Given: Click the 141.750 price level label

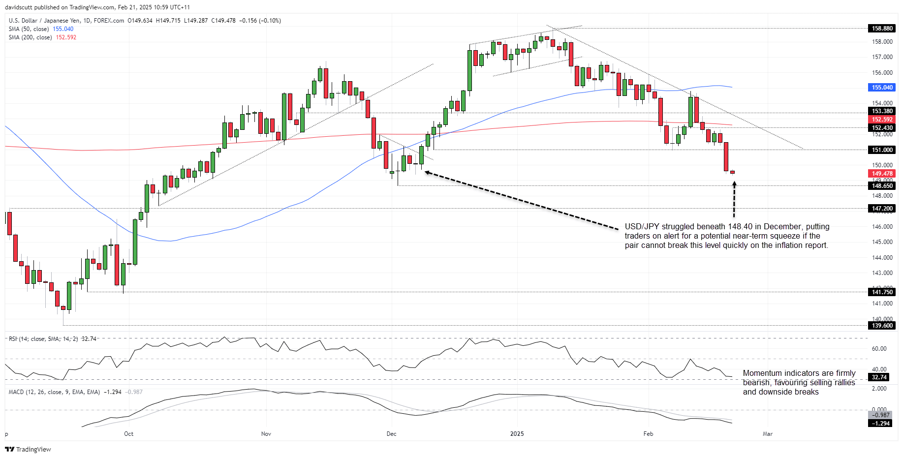Looking at the screenshot, I should (x=882, y=292).
